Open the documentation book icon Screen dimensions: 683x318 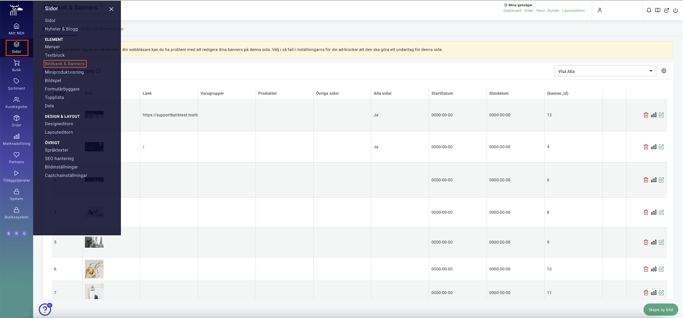click(658, 10)
